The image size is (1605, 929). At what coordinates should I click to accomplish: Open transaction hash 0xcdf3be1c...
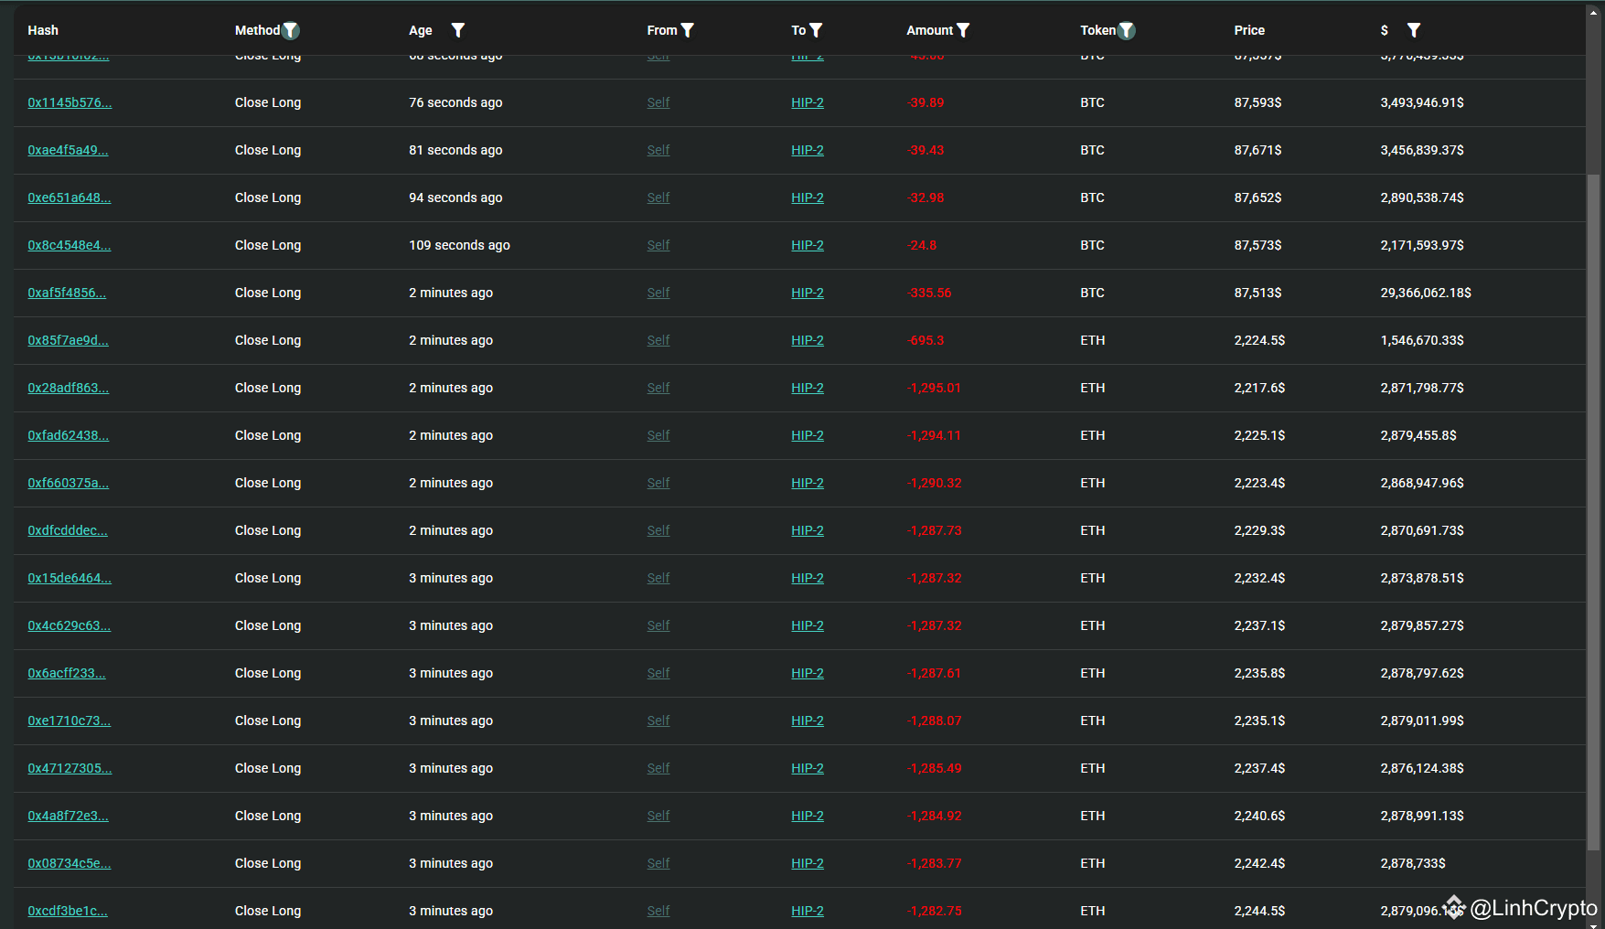click(x=68, y=911)
